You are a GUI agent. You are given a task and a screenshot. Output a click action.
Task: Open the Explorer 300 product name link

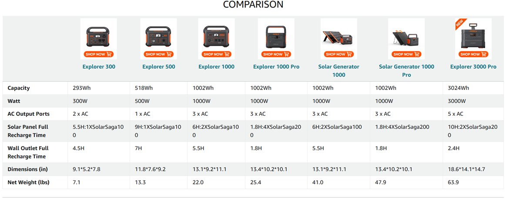[99, 67]
